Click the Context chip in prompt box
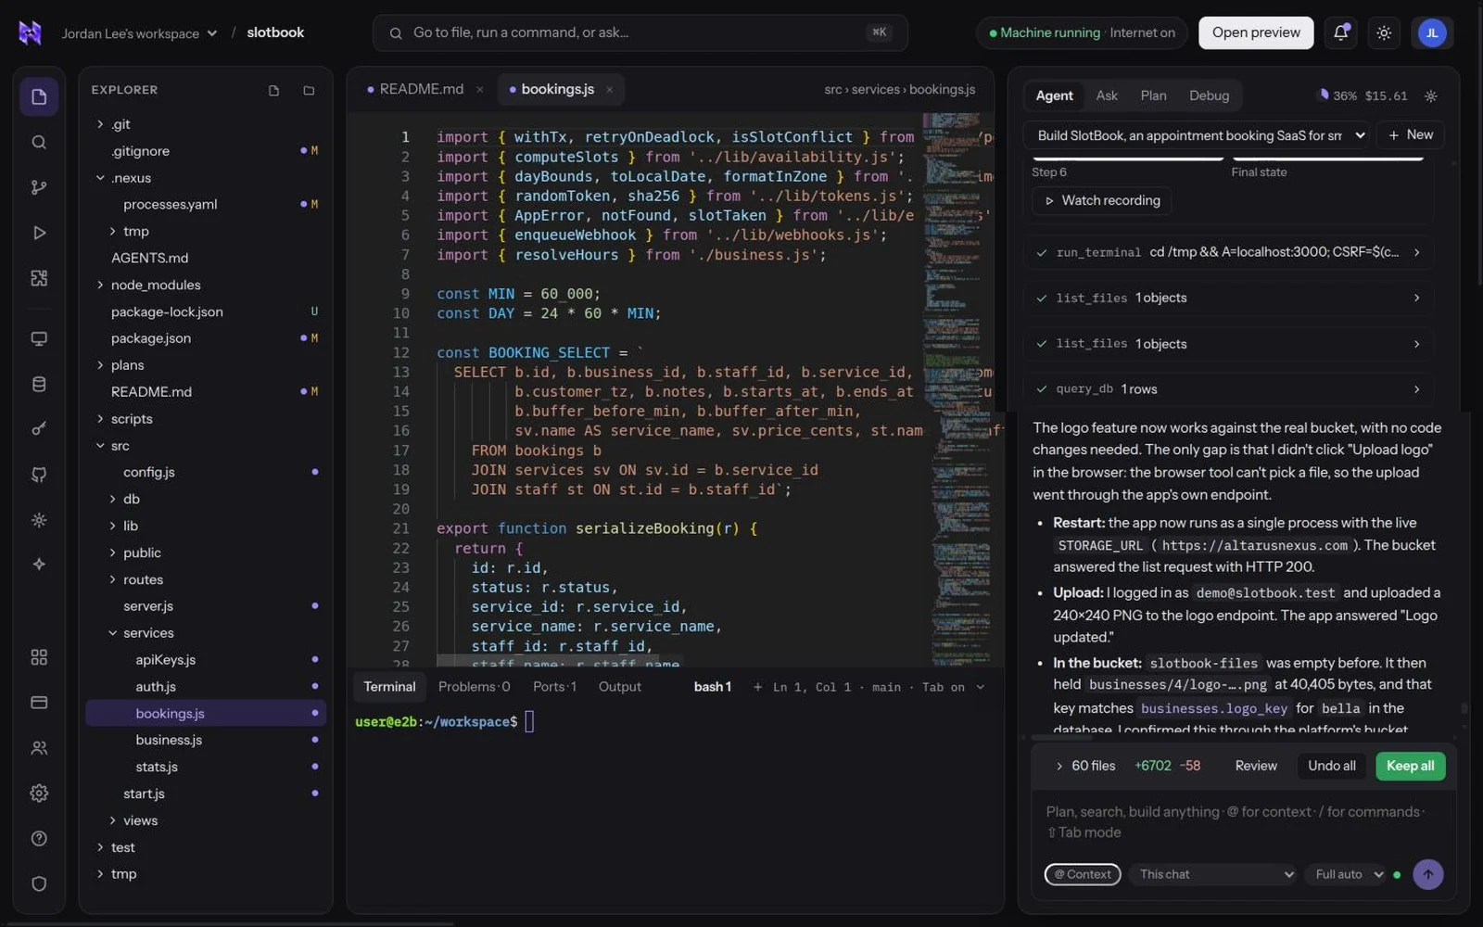Screen dimensions: 1483x927 (x=1082, y=874)
